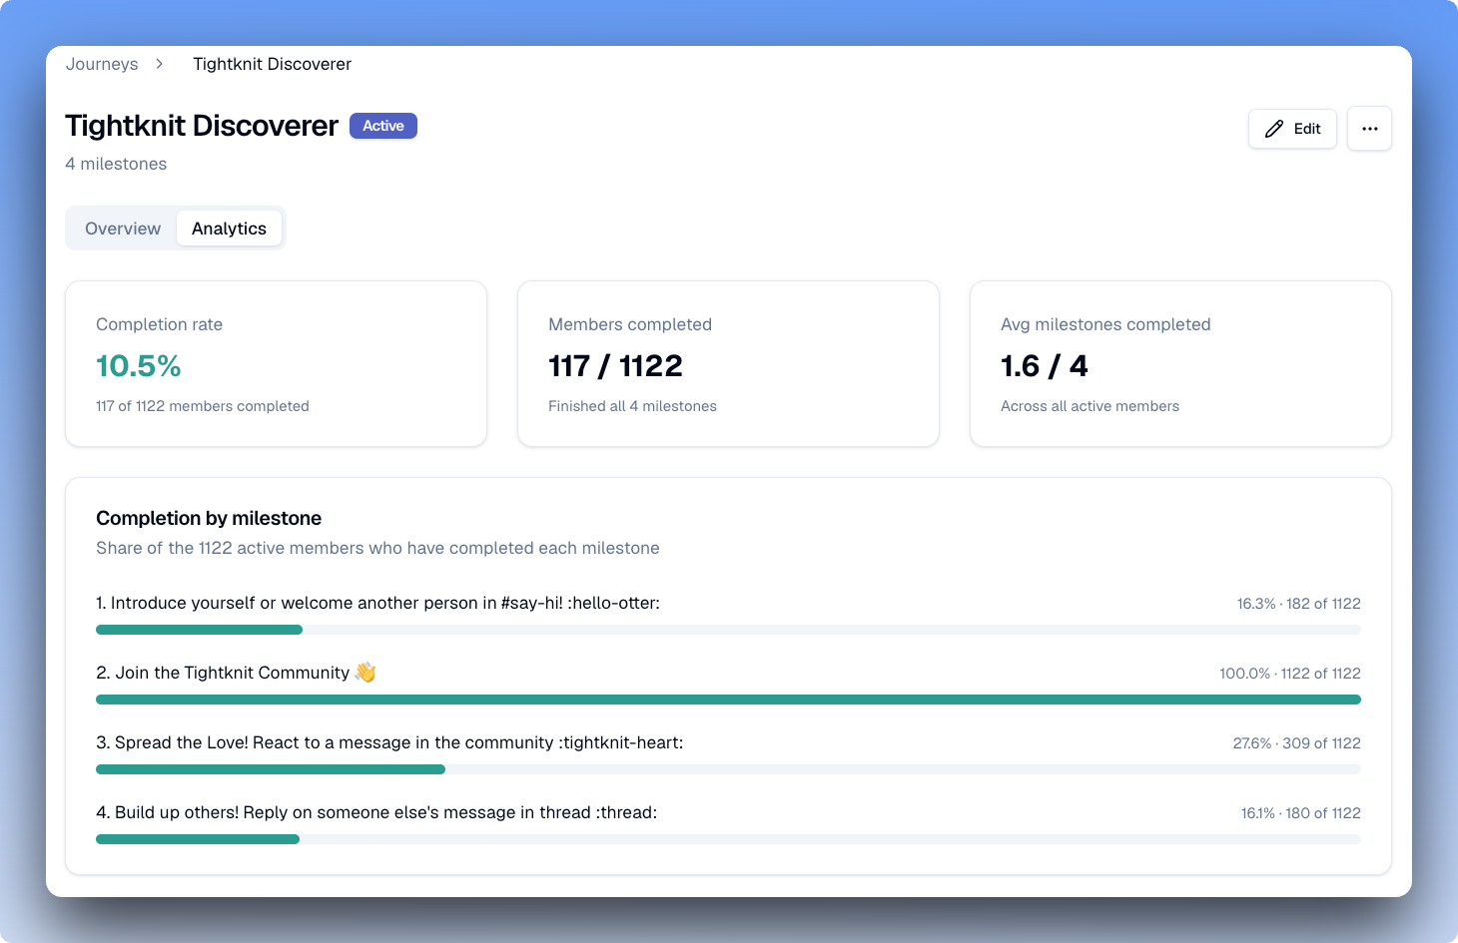Click the progress bar for 'Introduce yourself' milestone
Screen dimensions: 1458x943
coord(728,630)
